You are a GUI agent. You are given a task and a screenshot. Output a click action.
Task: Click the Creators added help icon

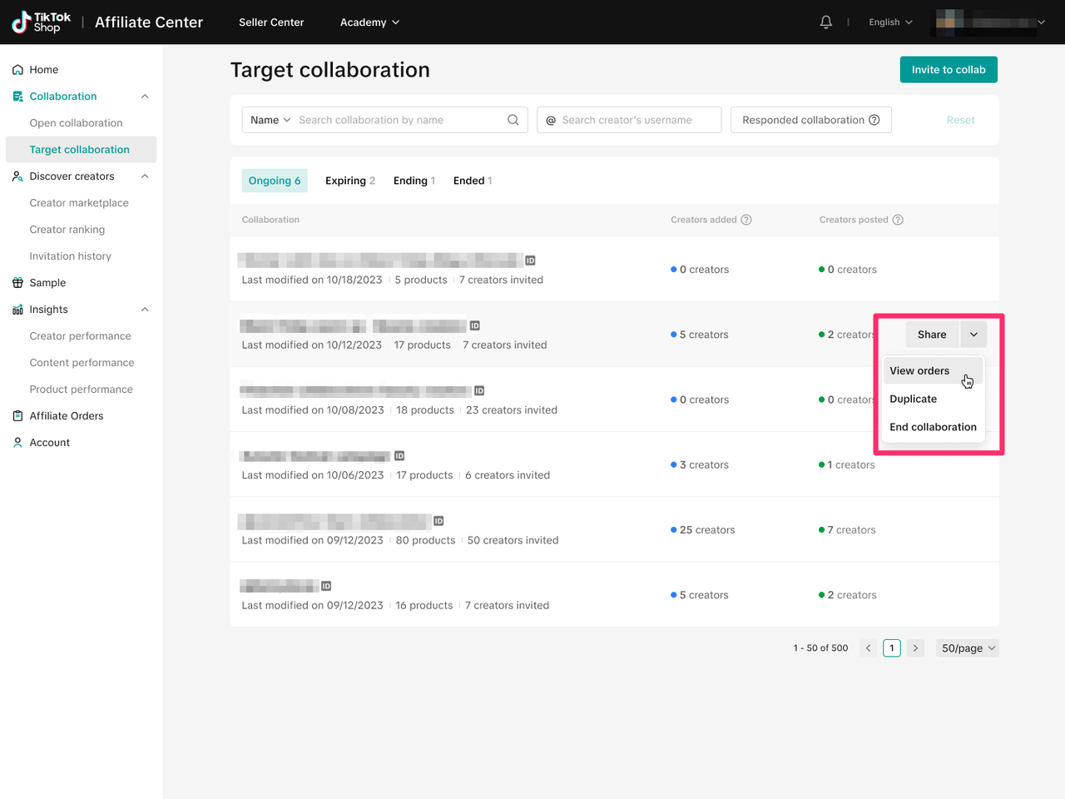point(746,220)
